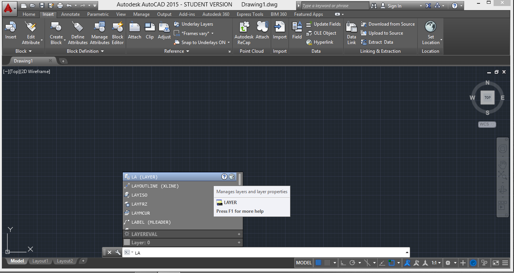Open annotation scale 1:1 dropdown
The image size is (514, 273).
click(436, 263)
